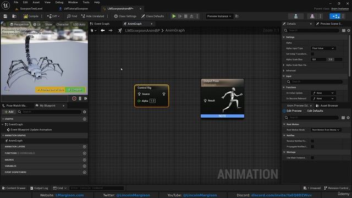The image size is (352, 198).
Task: Open Alpha Input Type dropdown
Action: pos(323,48)
